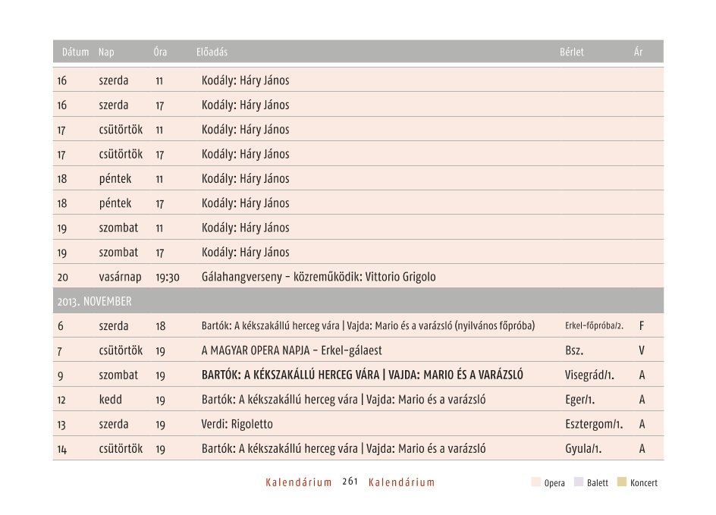Click 'Kodály: Háry János' on szombat 19 at 17
The width and height of the screenshot is (716, 515).
pyautogui.click(x=245, y=253)
